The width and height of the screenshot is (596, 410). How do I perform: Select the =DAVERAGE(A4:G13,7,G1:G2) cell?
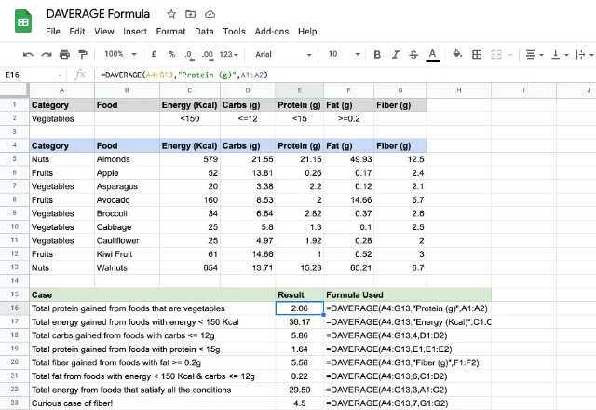coord(408,403)
